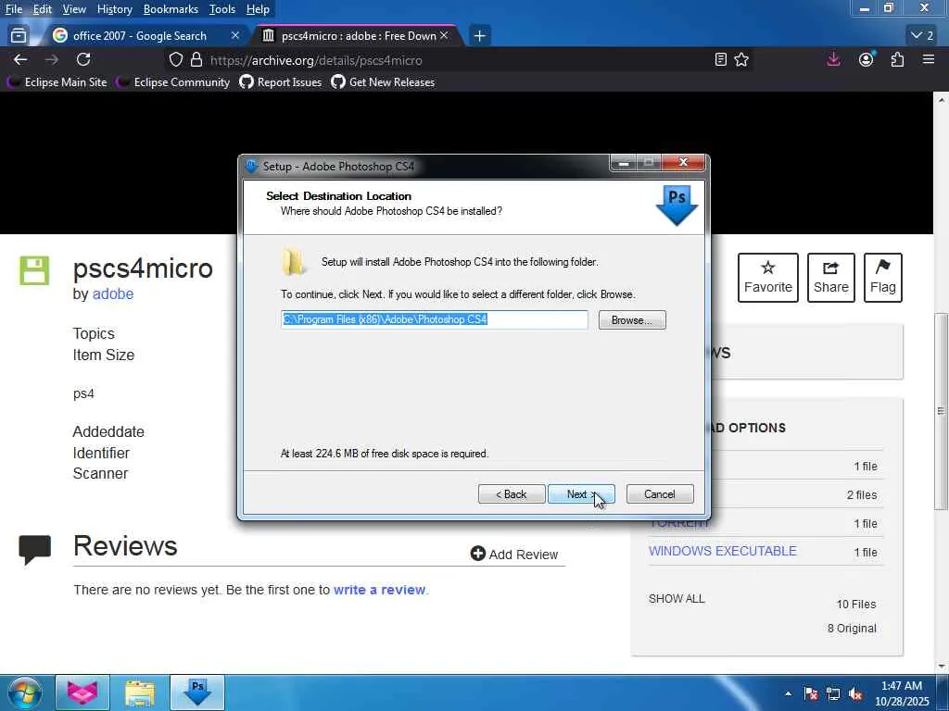Click the Favorite star button

click(767, 278)
